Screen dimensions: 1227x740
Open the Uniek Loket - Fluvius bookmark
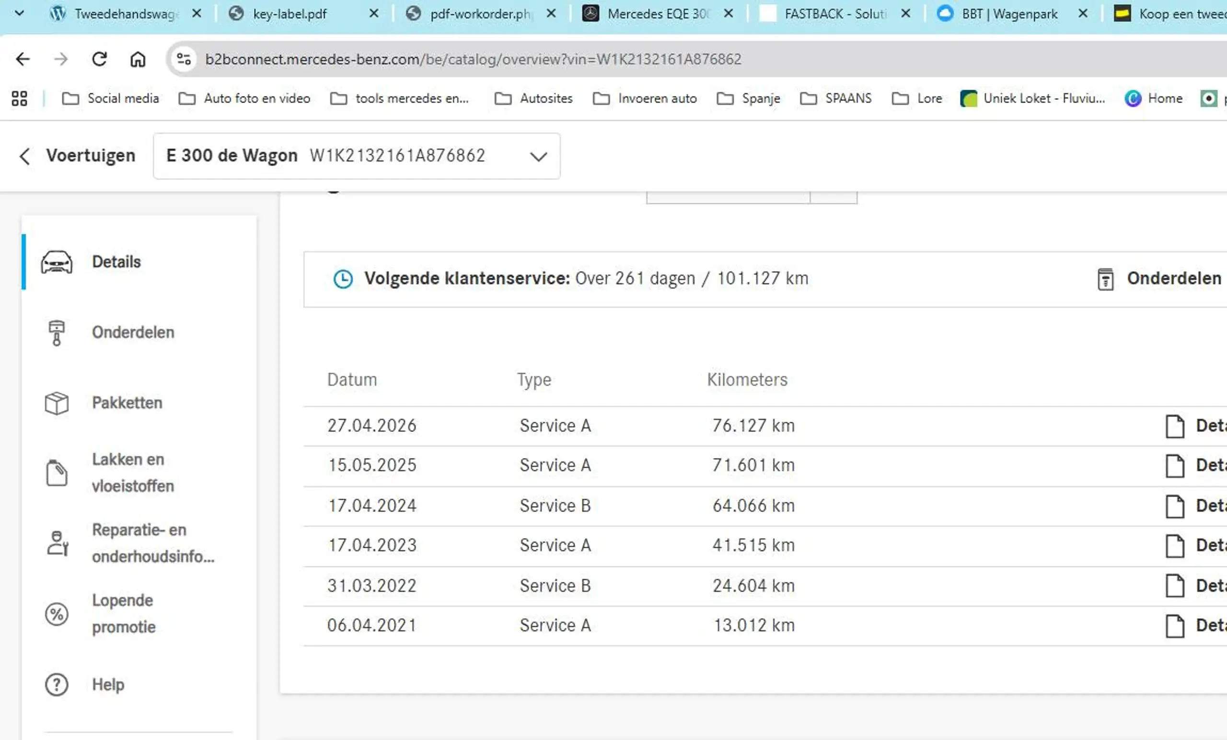click(x=1033, y=99)
